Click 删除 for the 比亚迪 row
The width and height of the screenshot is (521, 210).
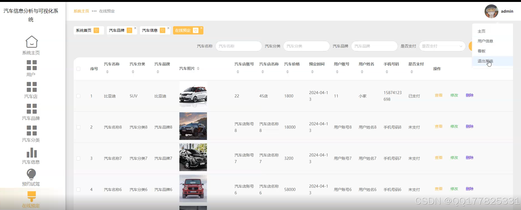pos(470,95)
